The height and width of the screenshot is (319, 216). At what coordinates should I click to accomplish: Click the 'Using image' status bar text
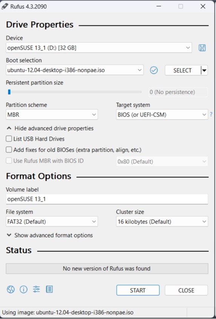68,312
